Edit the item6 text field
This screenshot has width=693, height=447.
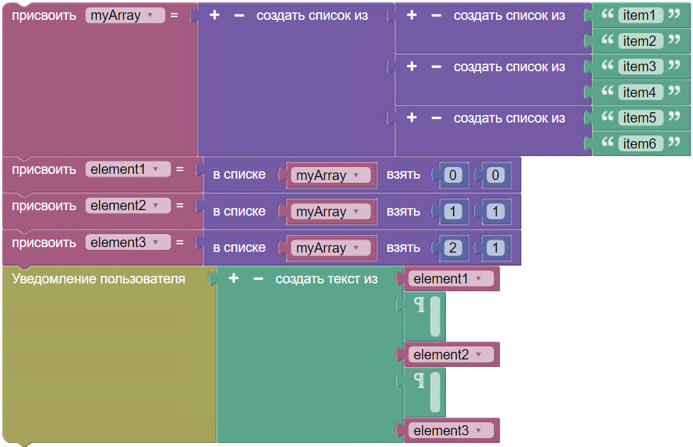pyautogui.click(x=640, y=144)
